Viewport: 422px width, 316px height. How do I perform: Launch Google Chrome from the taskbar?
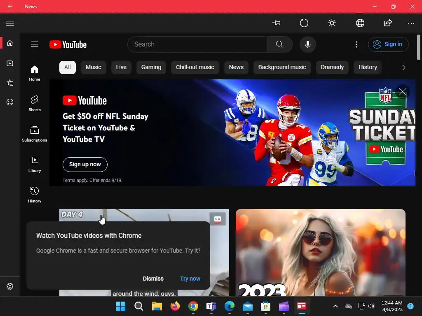click(193, 306)
